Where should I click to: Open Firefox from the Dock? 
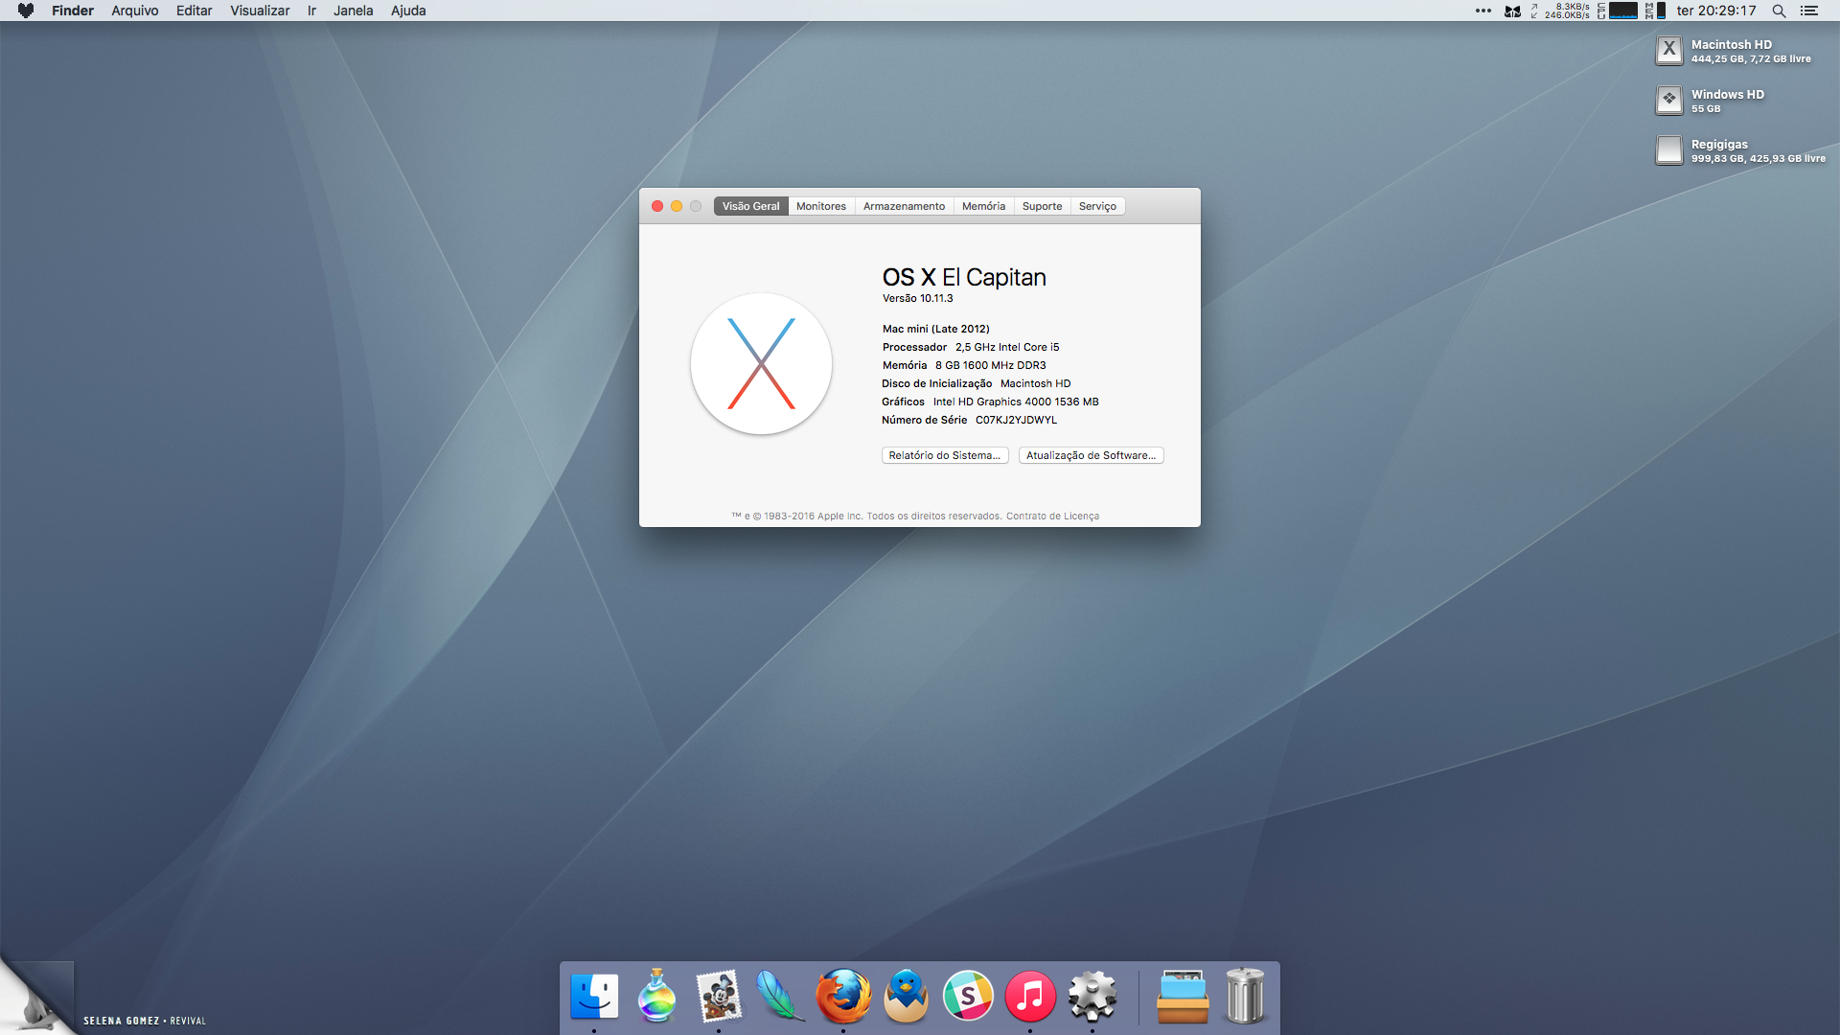click(843, 997)
